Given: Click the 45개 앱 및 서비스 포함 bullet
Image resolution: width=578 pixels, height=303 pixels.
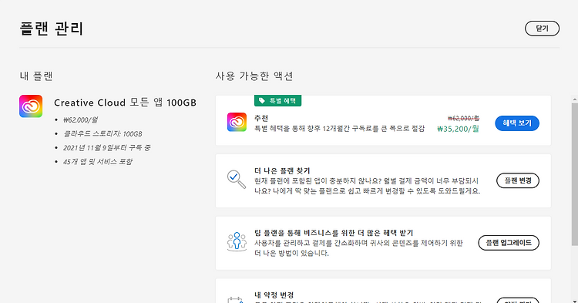Looking at the screenshot, I should pos(97,161).
